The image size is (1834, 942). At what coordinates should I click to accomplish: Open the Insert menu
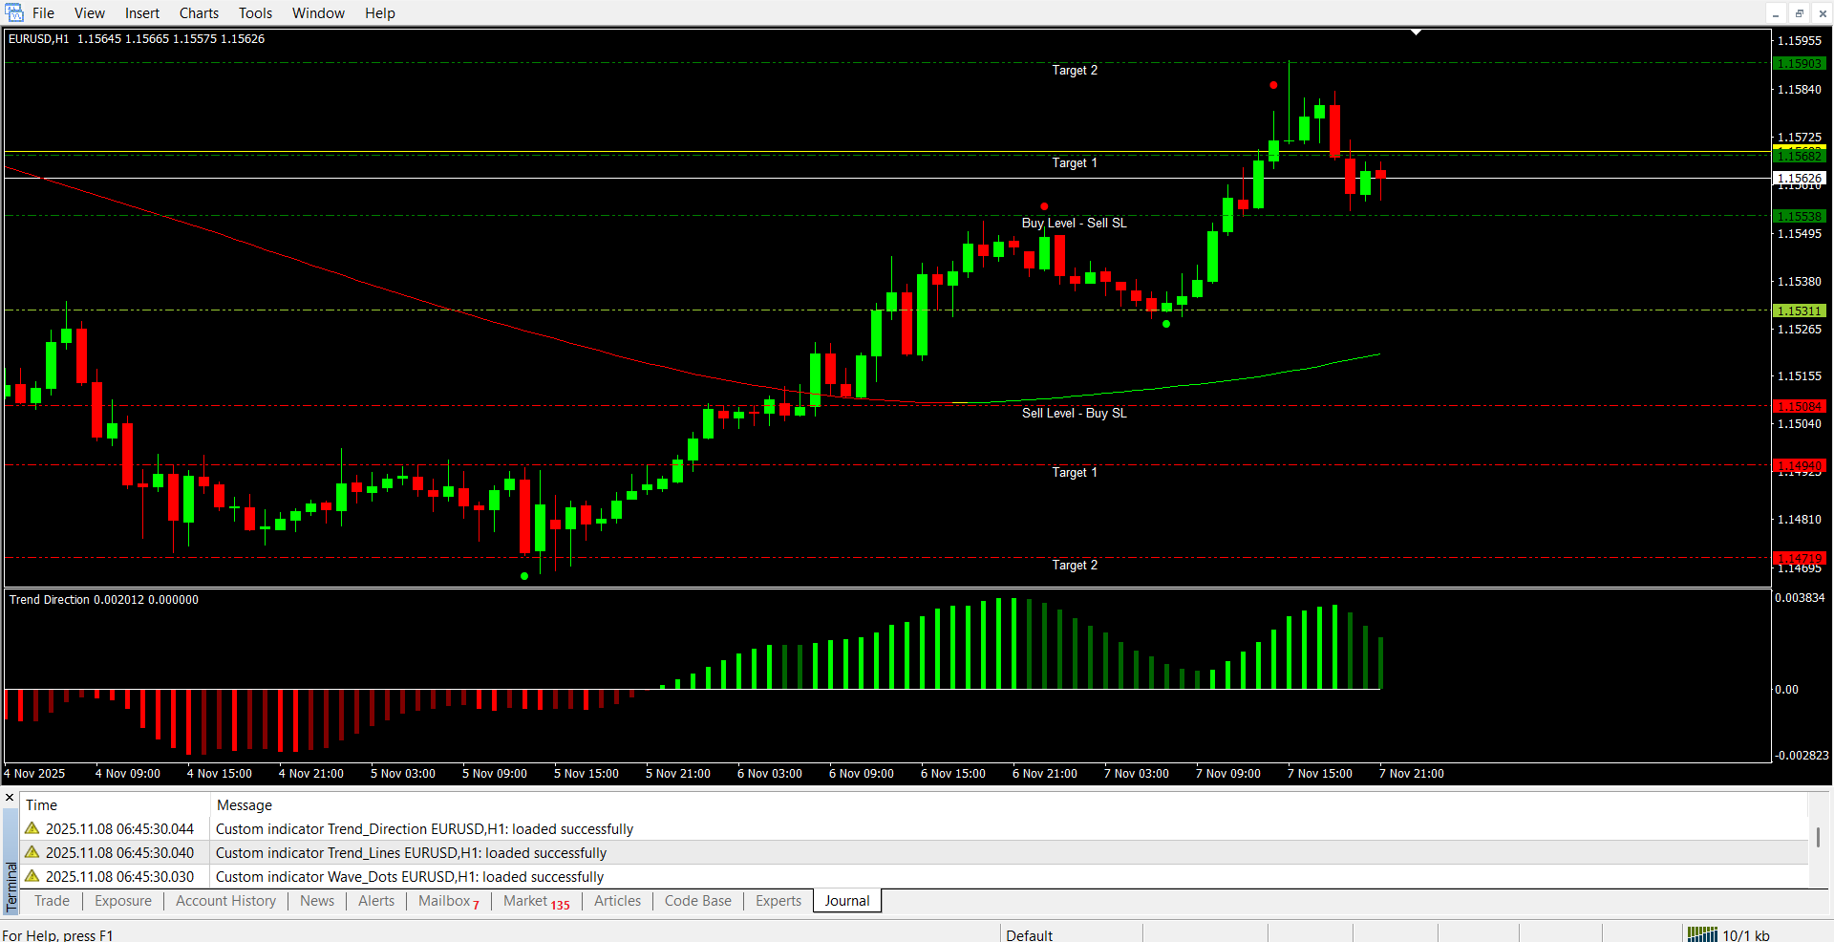142,13
